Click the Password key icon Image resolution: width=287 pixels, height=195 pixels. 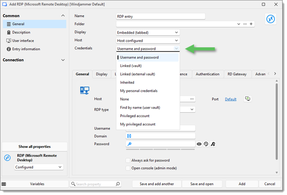tap(129, 144)
